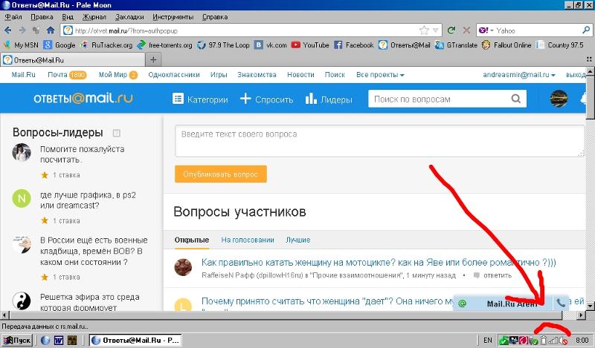Open the RuTracker.org bookmark

[106, 45]
